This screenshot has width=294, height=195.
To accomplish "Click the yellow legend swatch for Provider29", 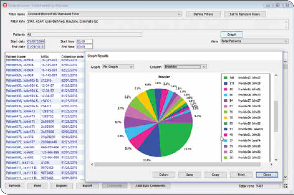I will pyautogui.click(x=226, y=118).
